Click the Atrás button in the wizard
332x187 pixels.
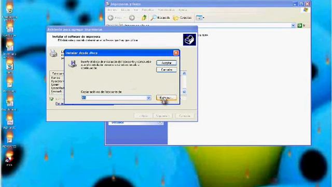click(x=143, y=116)
